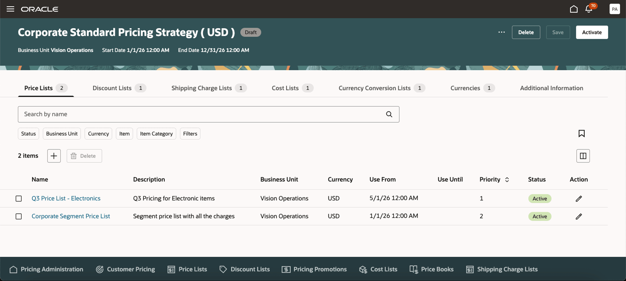Viewport: 626px width, 281px height.
Task: Go to the Home icon
Action: 574,9
